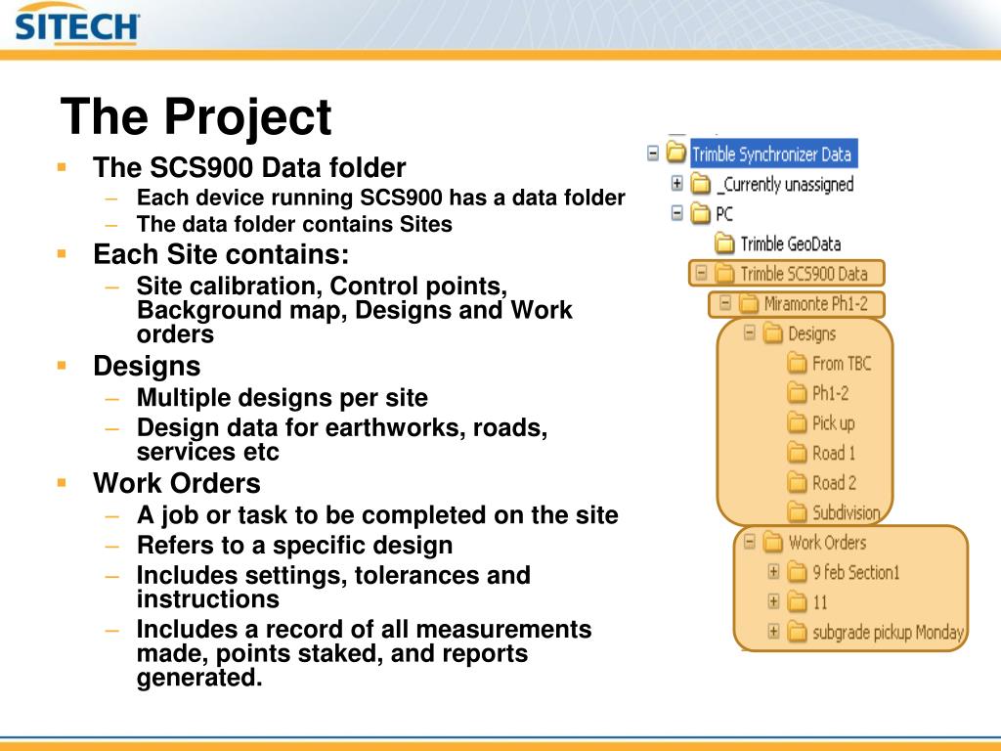Select the Trimble GeoData tree label
1001x751 pixels.
click(790, 243)
